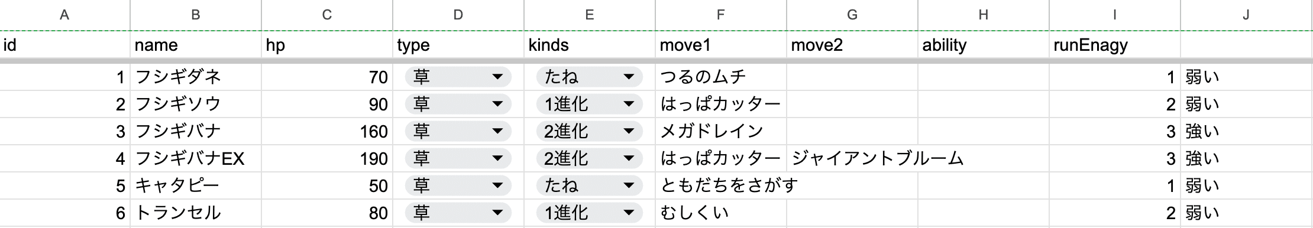
Task: Open type dropdown for フシギダネ row
Action: point(497,77)
